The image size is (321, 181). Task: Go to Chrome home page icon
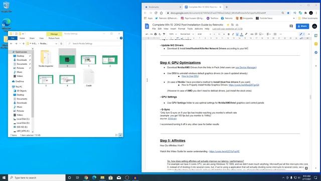point(162,13)
